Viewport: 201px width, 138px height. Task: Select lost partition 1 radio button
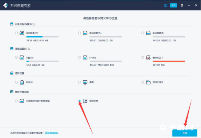(x=143, y=57)
